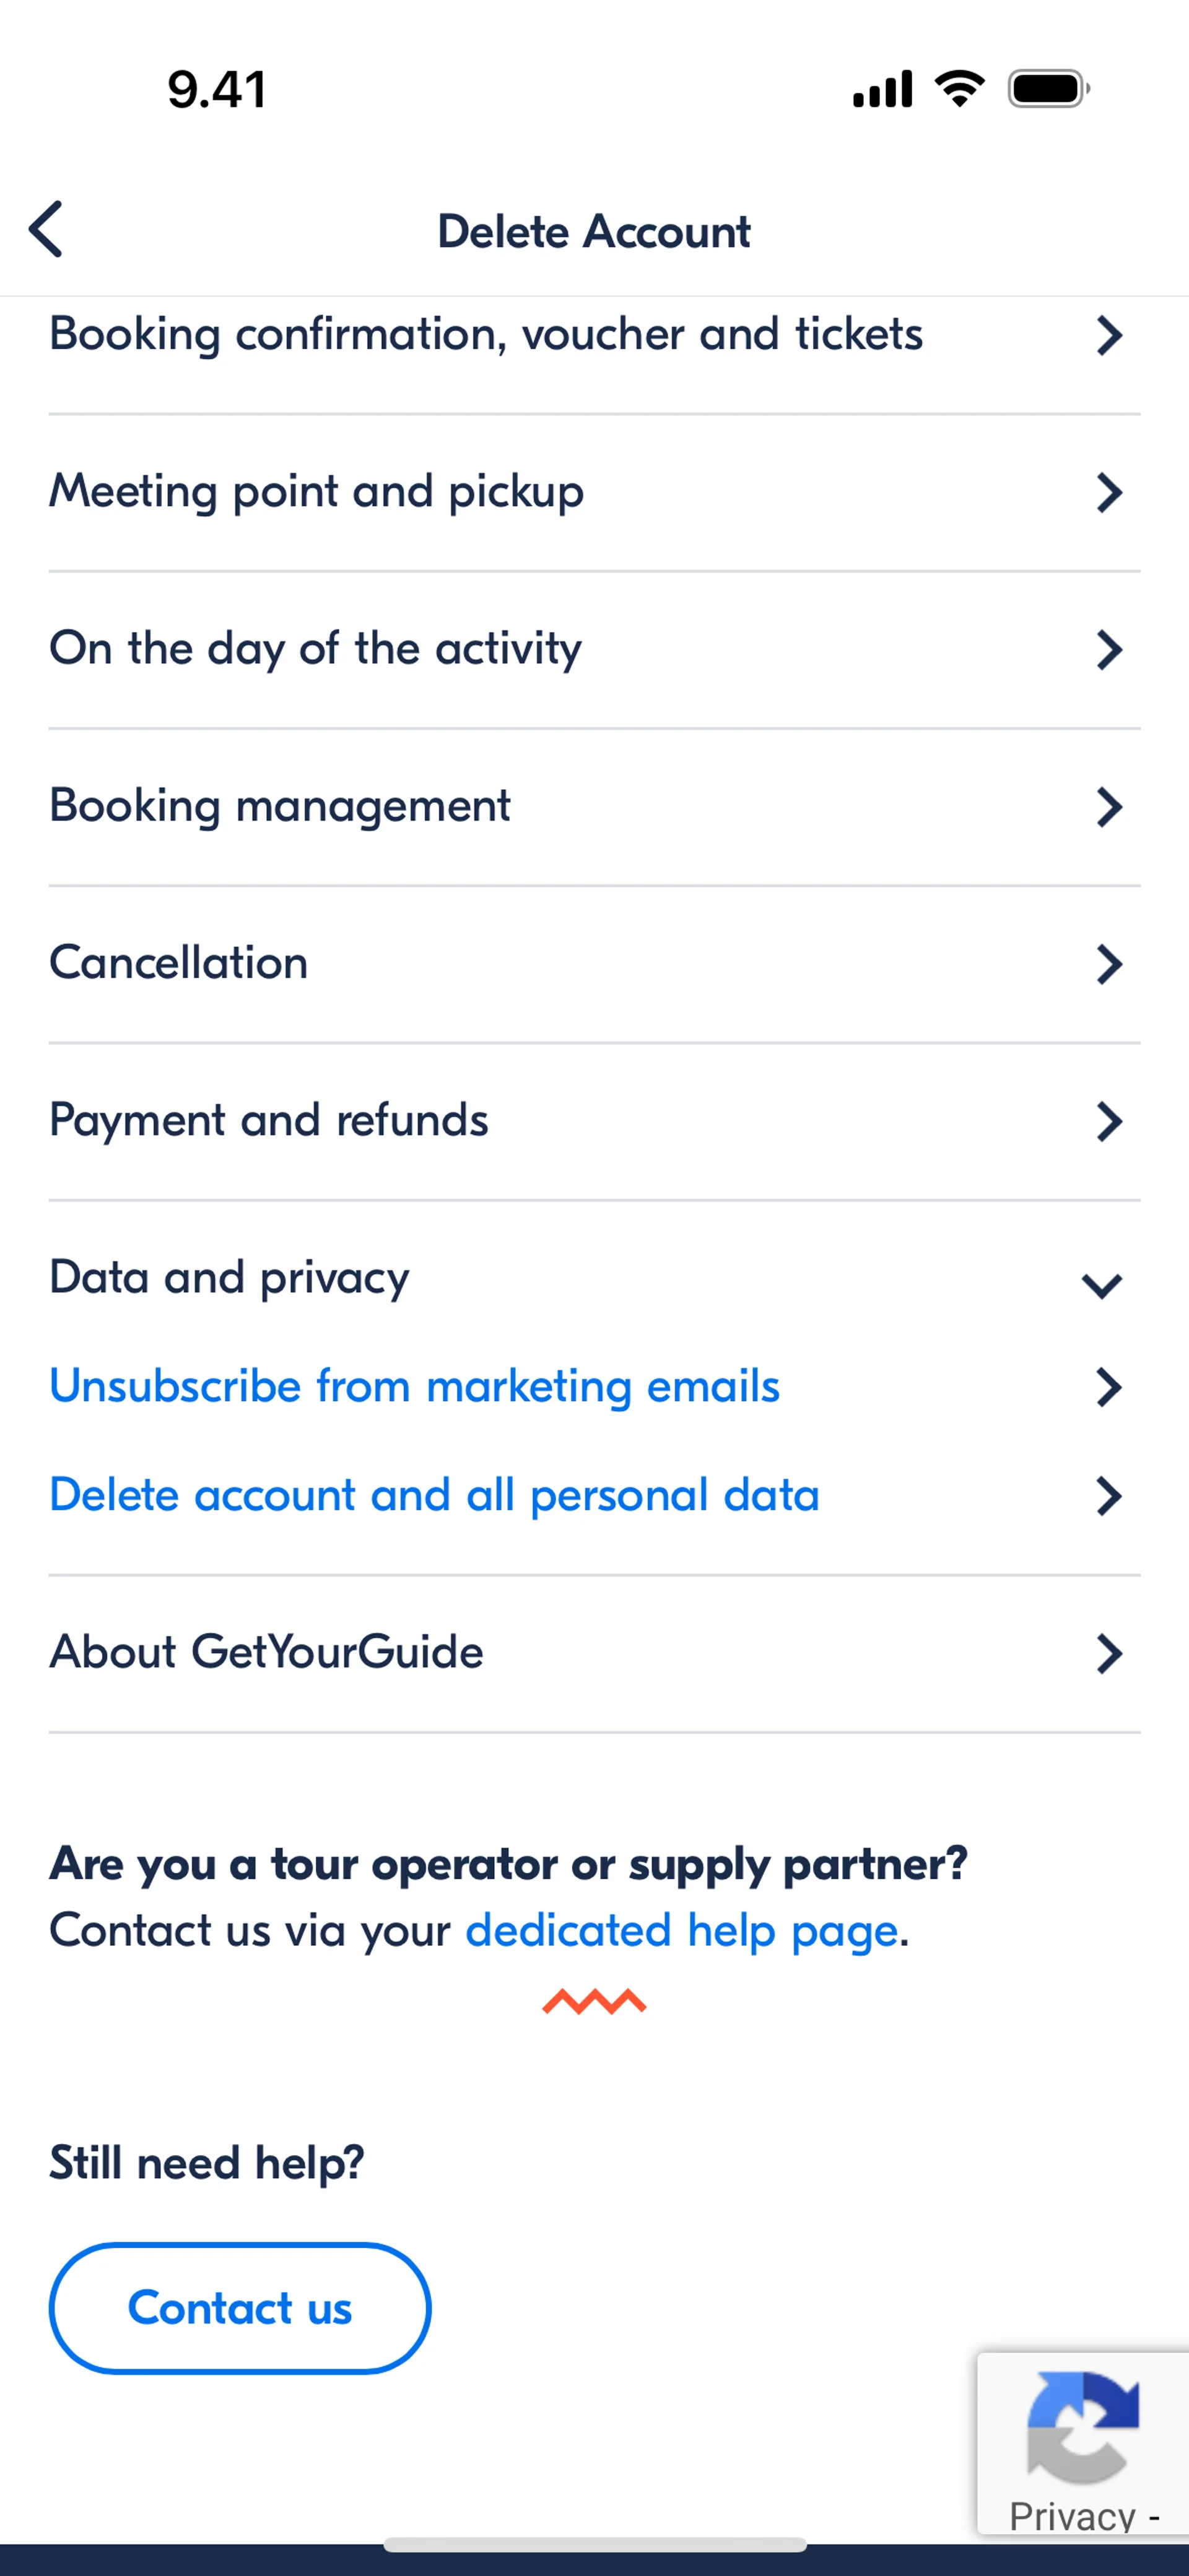The image size is (1189, 2576).
Task: Open Meeting point and pickup topic
Action: pos(316,492)
